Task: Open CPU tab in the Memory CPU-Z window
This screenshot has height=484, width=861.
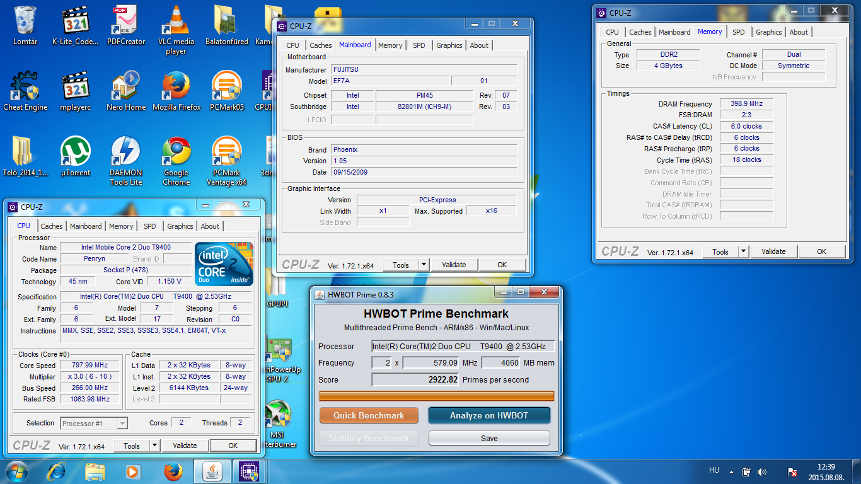Action: (x=612, y=32)
